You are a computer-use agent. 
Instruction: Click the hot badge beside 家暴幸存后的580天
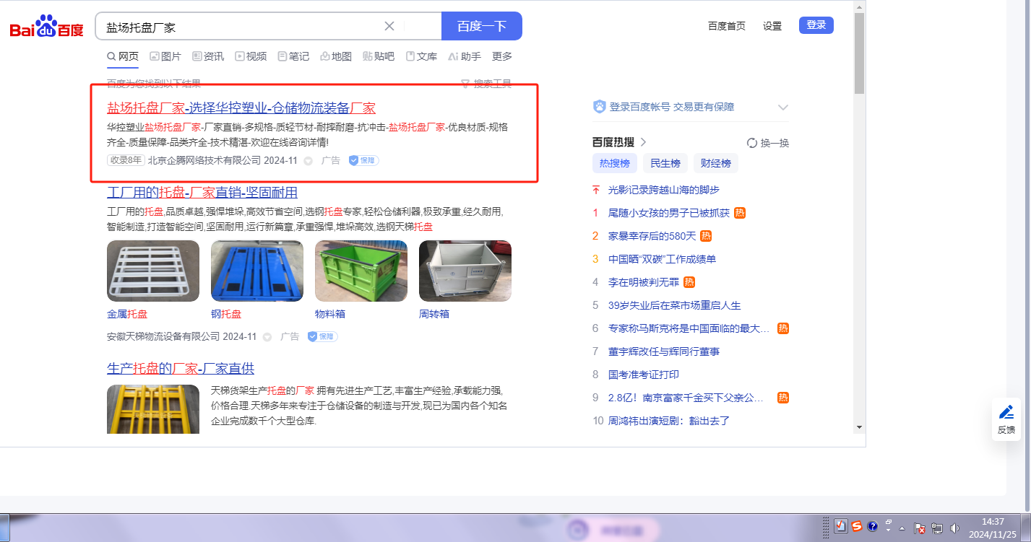[x=706, y=236]
